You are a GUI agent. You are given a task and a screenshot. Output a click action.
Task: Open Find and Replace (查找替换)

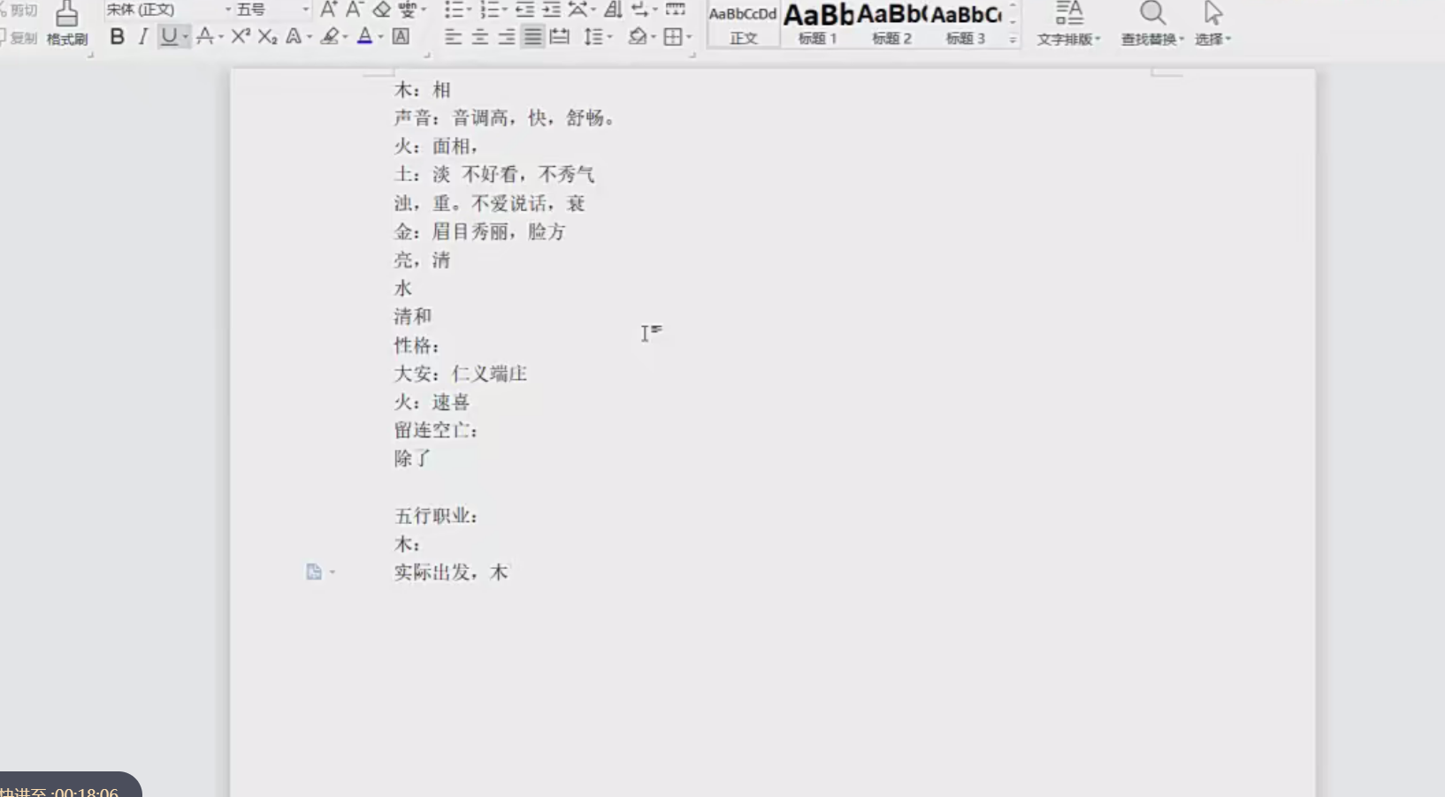[x=1150, y=22]
